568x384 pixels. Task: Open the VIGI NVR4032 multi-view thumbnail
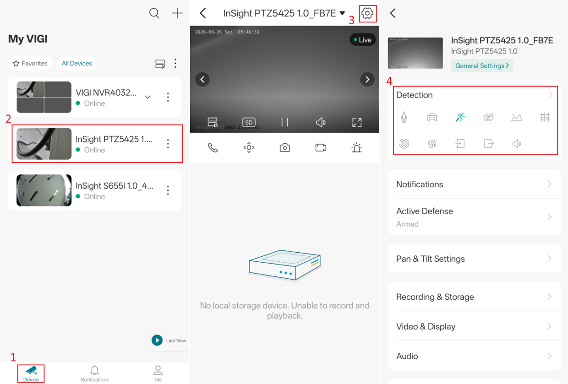pos(44,97)
